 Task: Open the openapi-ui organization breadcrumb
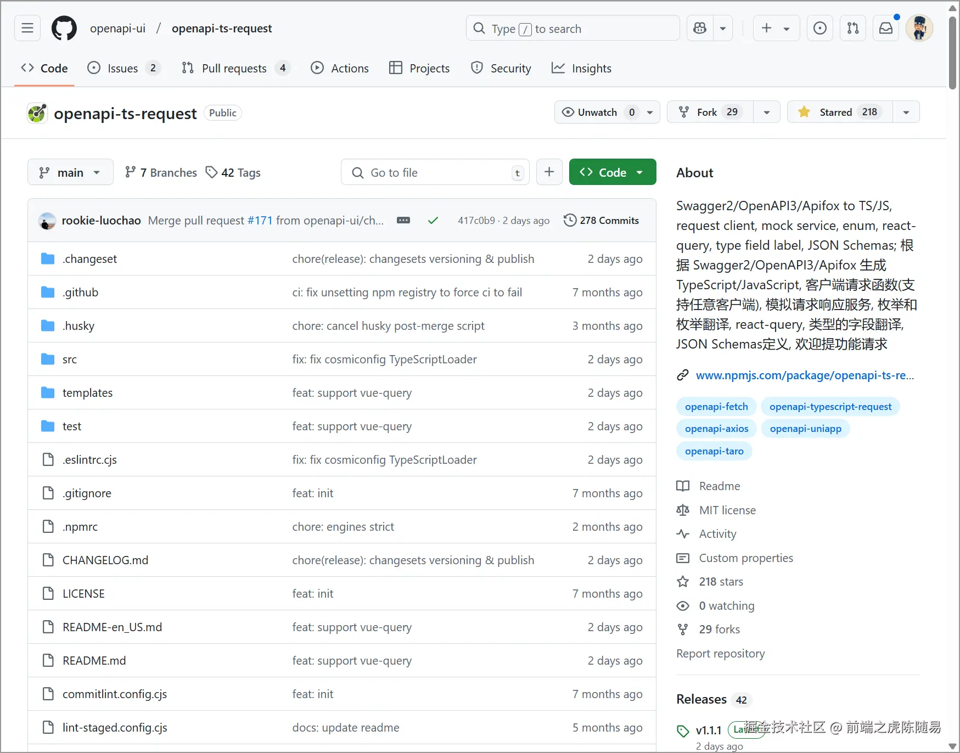117,28
